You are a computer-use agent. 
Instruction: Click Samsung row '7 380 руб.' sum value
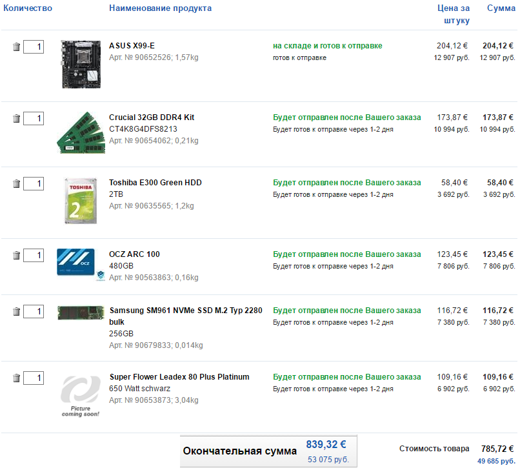pos(499,323)
